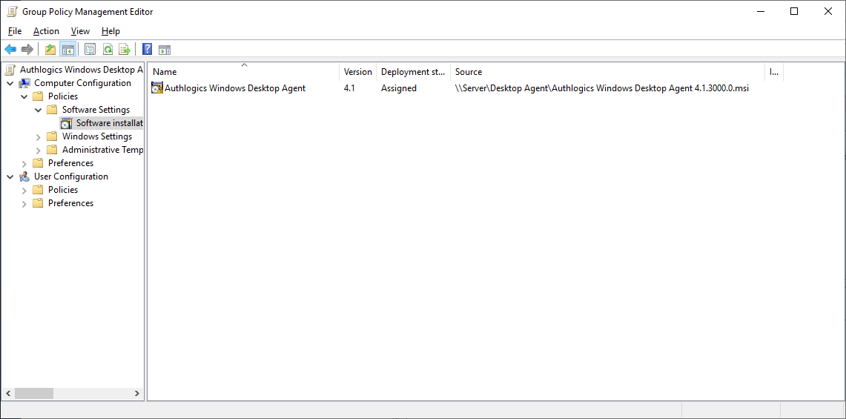Collapse the Software Settings node
This screenshot has width=846, height=419.
tap(39, 110)
